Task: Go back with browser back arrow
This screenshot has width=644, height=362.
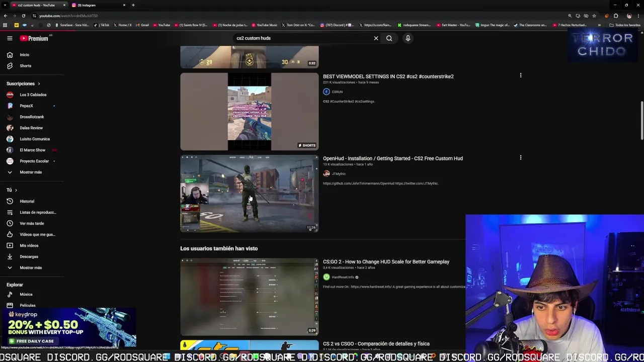Action: (x=6, y=16)
